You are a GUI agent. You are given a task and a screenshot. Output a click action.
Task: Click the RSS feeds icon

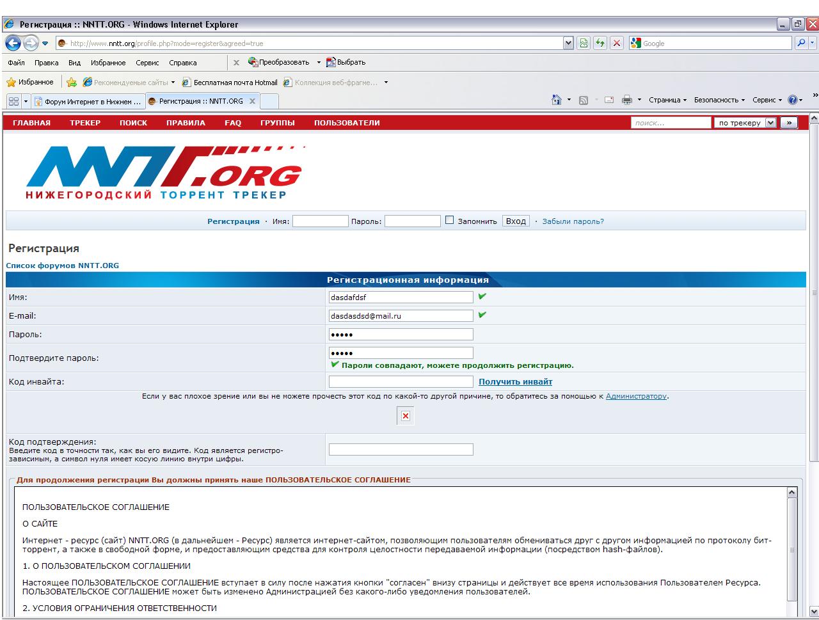pos(584,100)
